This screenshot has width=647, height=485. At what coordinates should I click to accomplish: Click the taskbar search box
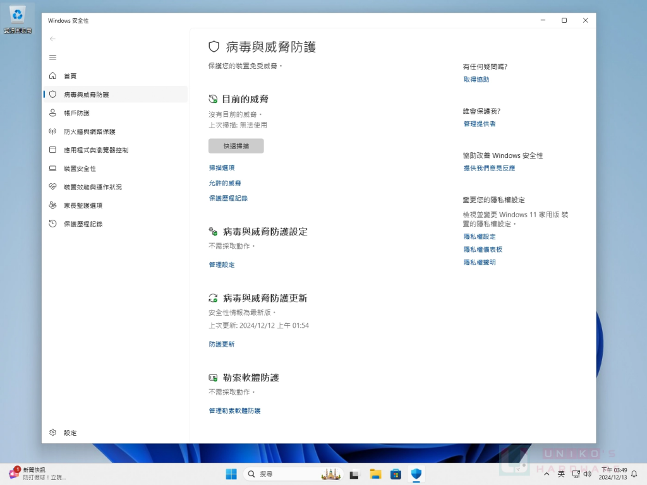tap(294, 474)
